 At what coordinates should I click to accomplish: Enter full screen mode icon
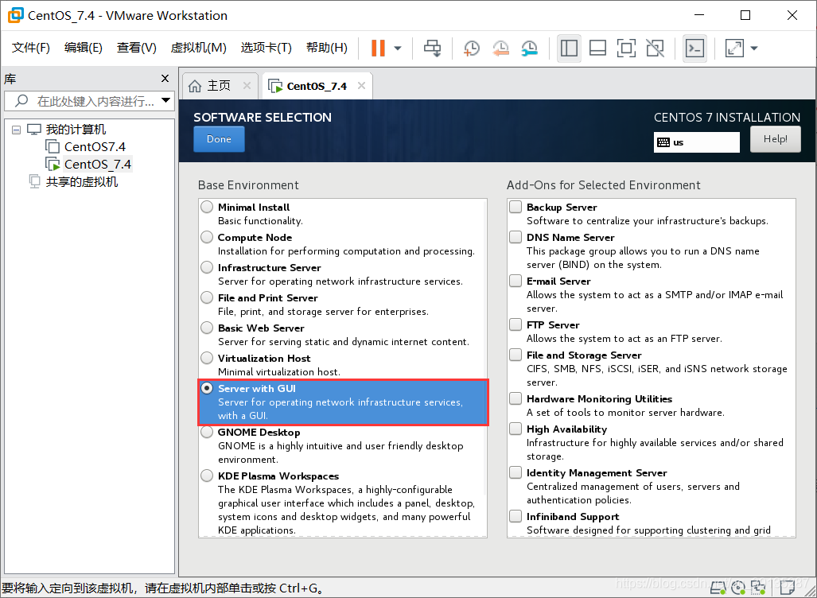(x=626, y=49)
